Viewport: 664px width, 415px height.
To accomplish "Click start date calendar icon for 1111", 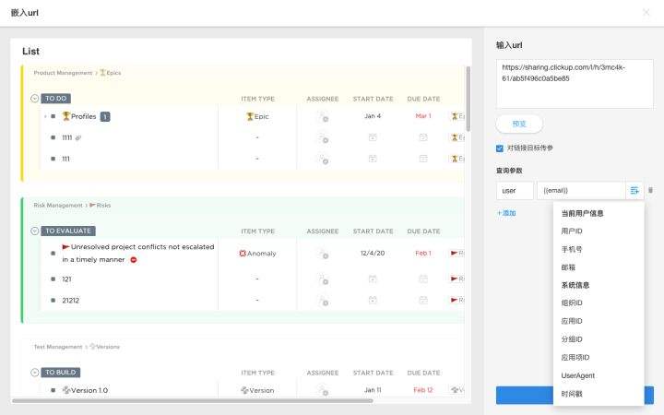I will click(x=373, y=137).
